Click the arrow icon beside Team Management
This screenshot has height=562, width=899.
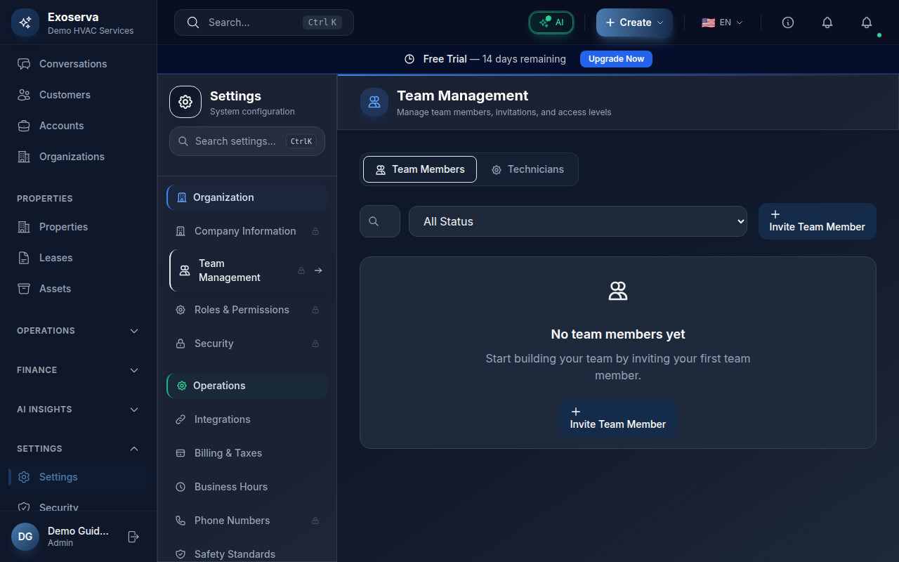(318, 270)
